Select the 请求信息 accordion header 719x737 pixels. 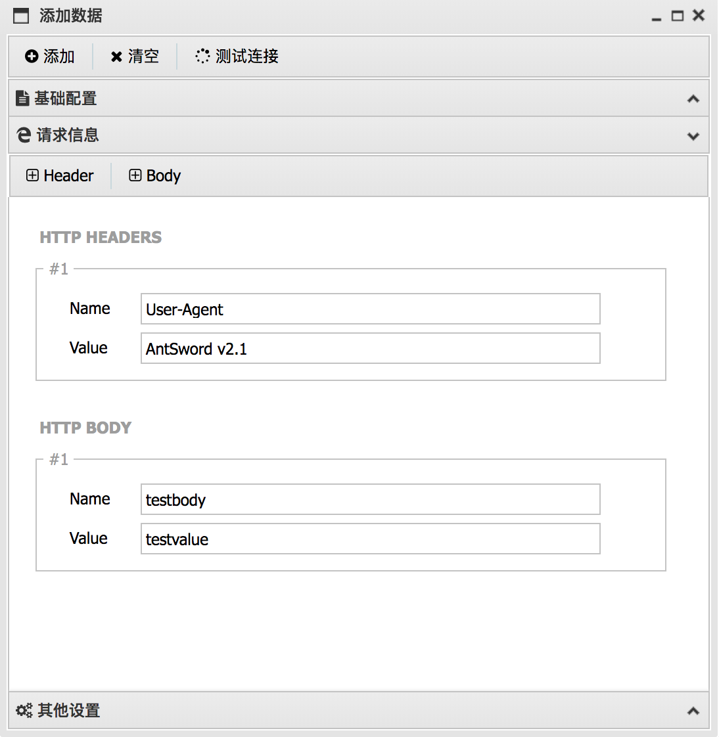(359, 135)
